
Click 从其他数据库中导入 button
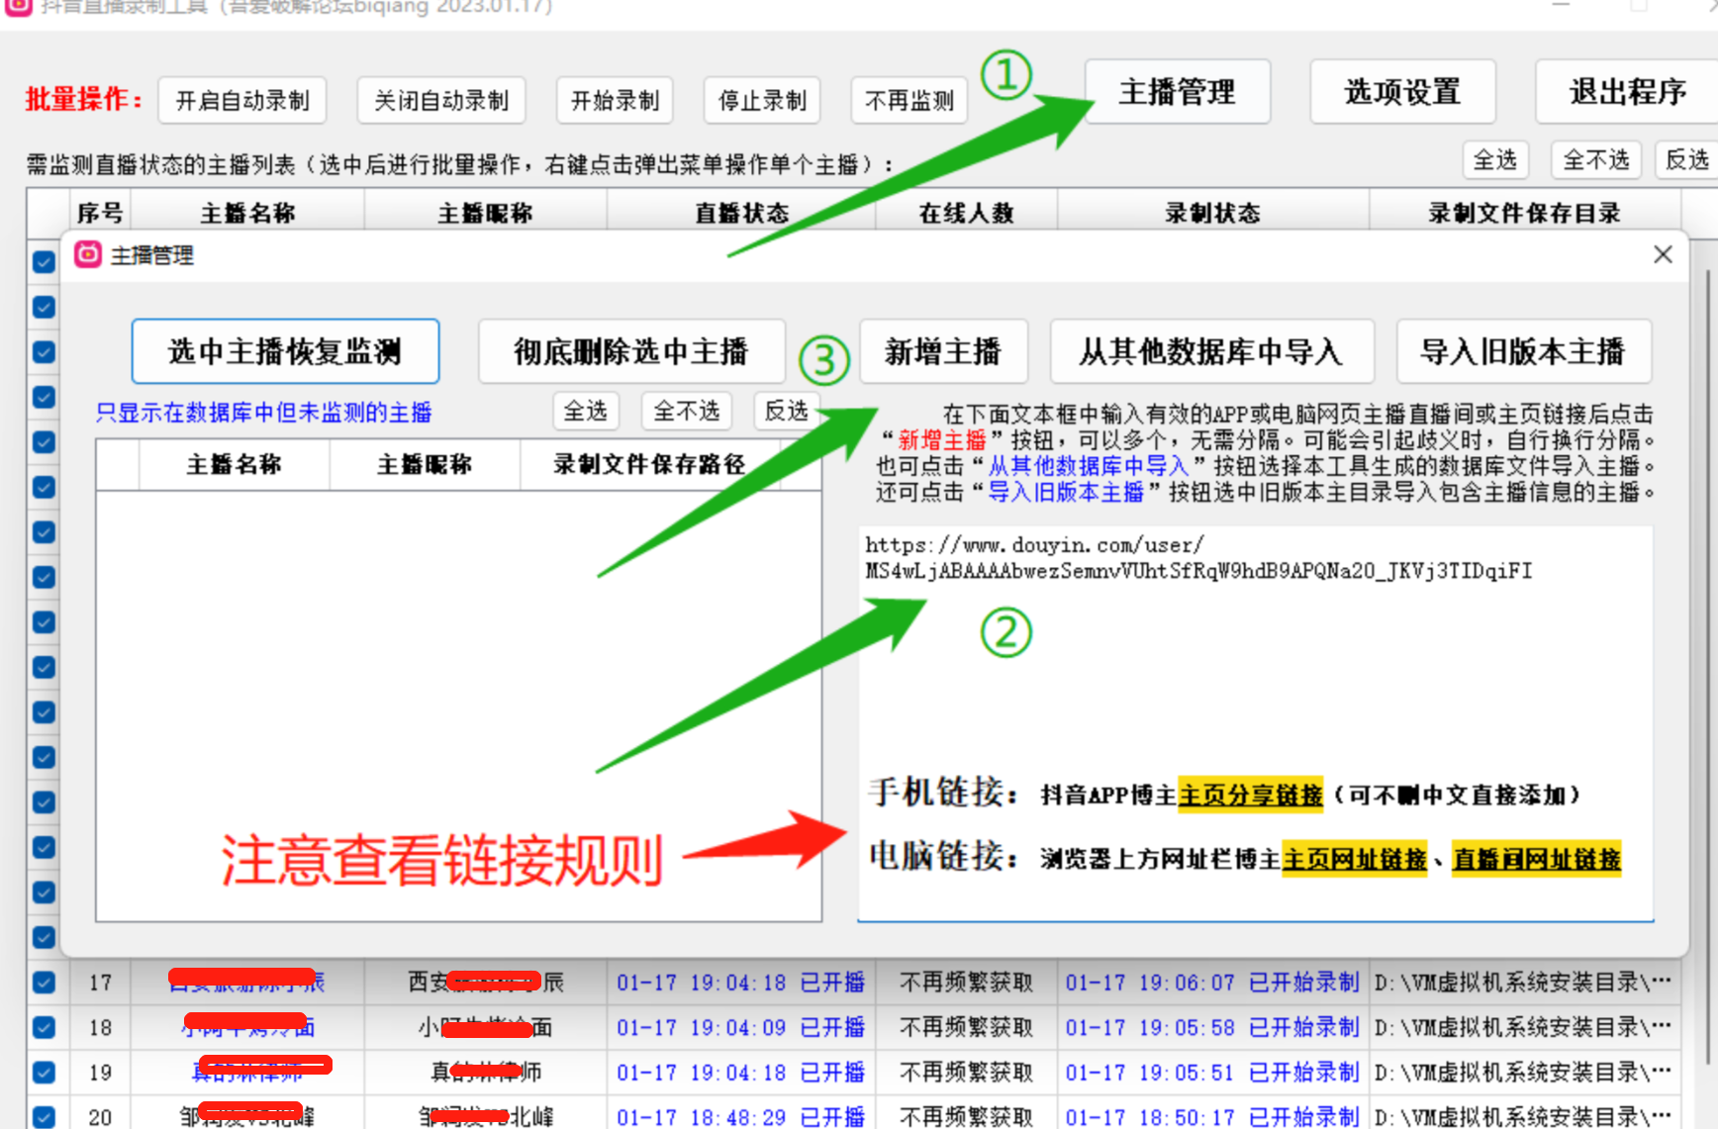point(1211,351)
